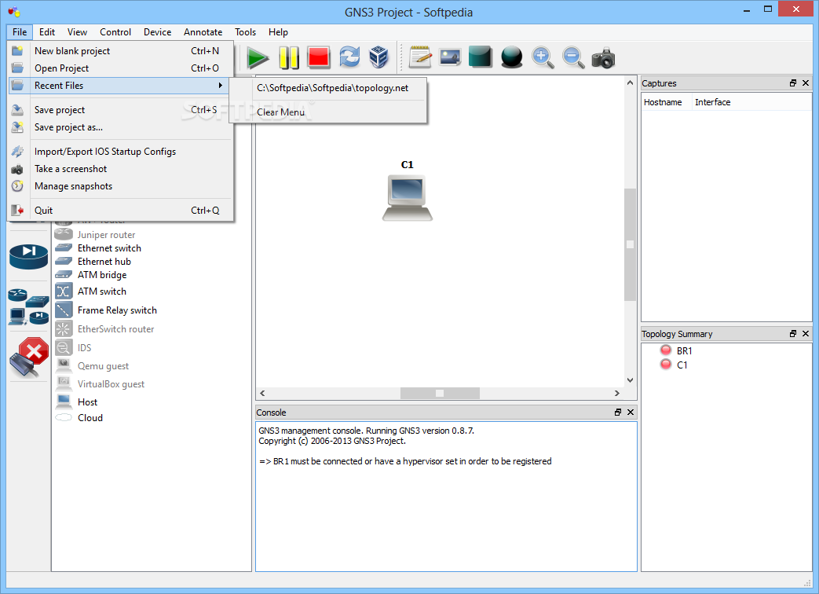The height and width of the screenshot is (594, 819).
Task: Float the Captures panel with its undock icon
Action: (x=793, y=83)
